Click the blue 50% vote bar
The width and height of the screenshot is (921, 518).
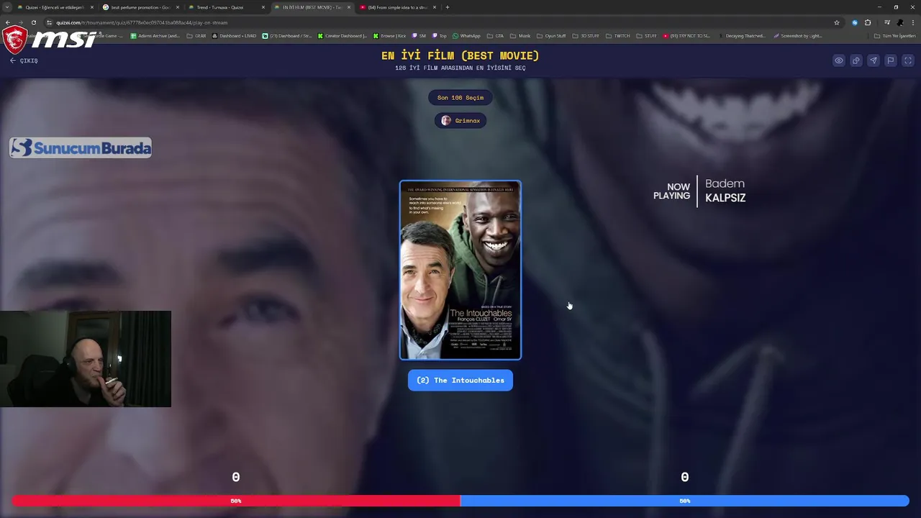tap(684, 501)
